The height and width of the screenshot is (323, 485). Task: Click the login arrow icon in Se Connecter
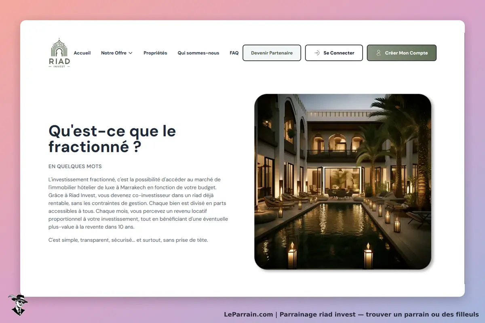(317, 53)
